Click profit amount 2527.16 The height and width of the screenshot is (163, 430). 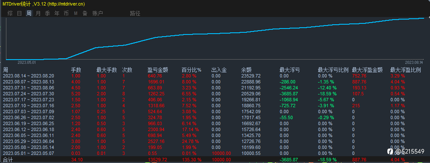(156, 141)
